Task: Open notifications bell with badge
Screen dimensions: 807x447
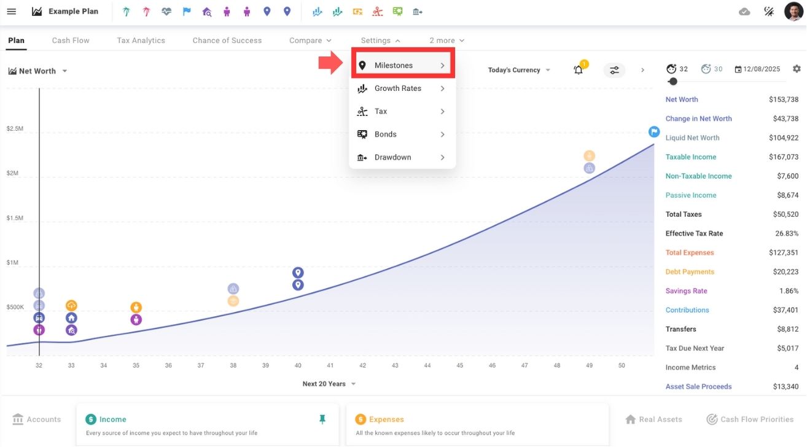Action: [x=579, y=70]
